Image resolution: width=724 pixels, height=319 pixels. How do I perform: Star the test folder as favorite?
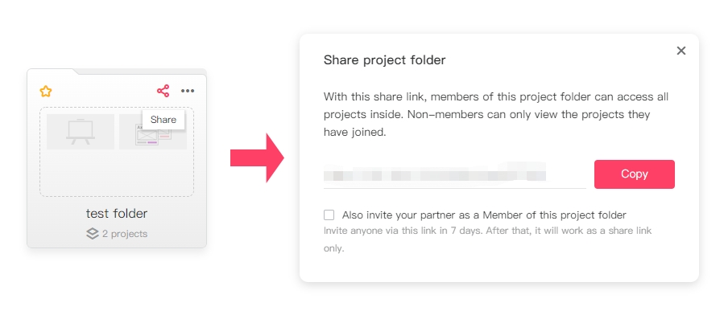coord(45,92)
